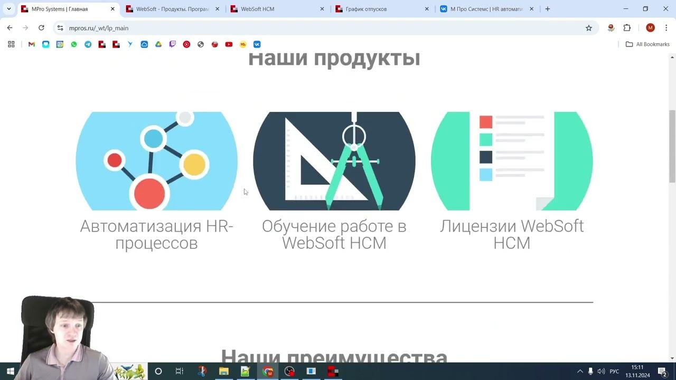Image resolution: width=676 pixels, height=380 pixels.
Task: Open the Автоматизация HR-процессов link
Action: [x=156, y=234]
